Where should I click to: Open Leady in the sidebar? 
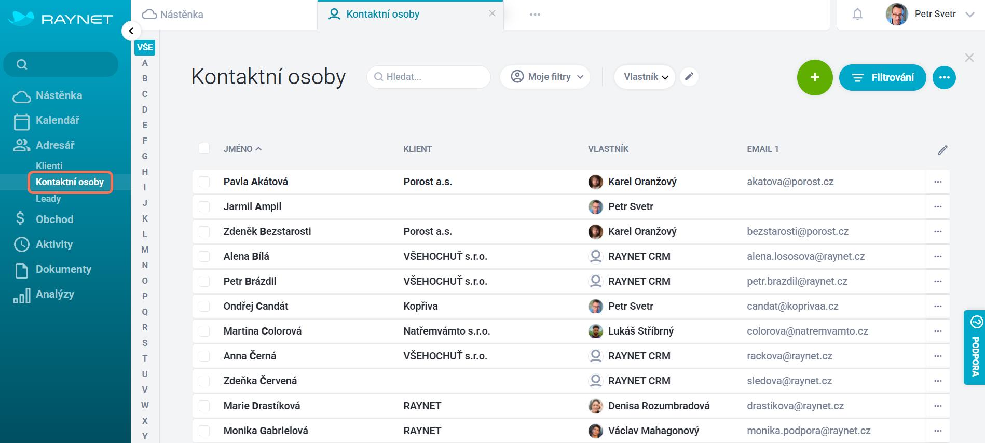tap(48, 199)
